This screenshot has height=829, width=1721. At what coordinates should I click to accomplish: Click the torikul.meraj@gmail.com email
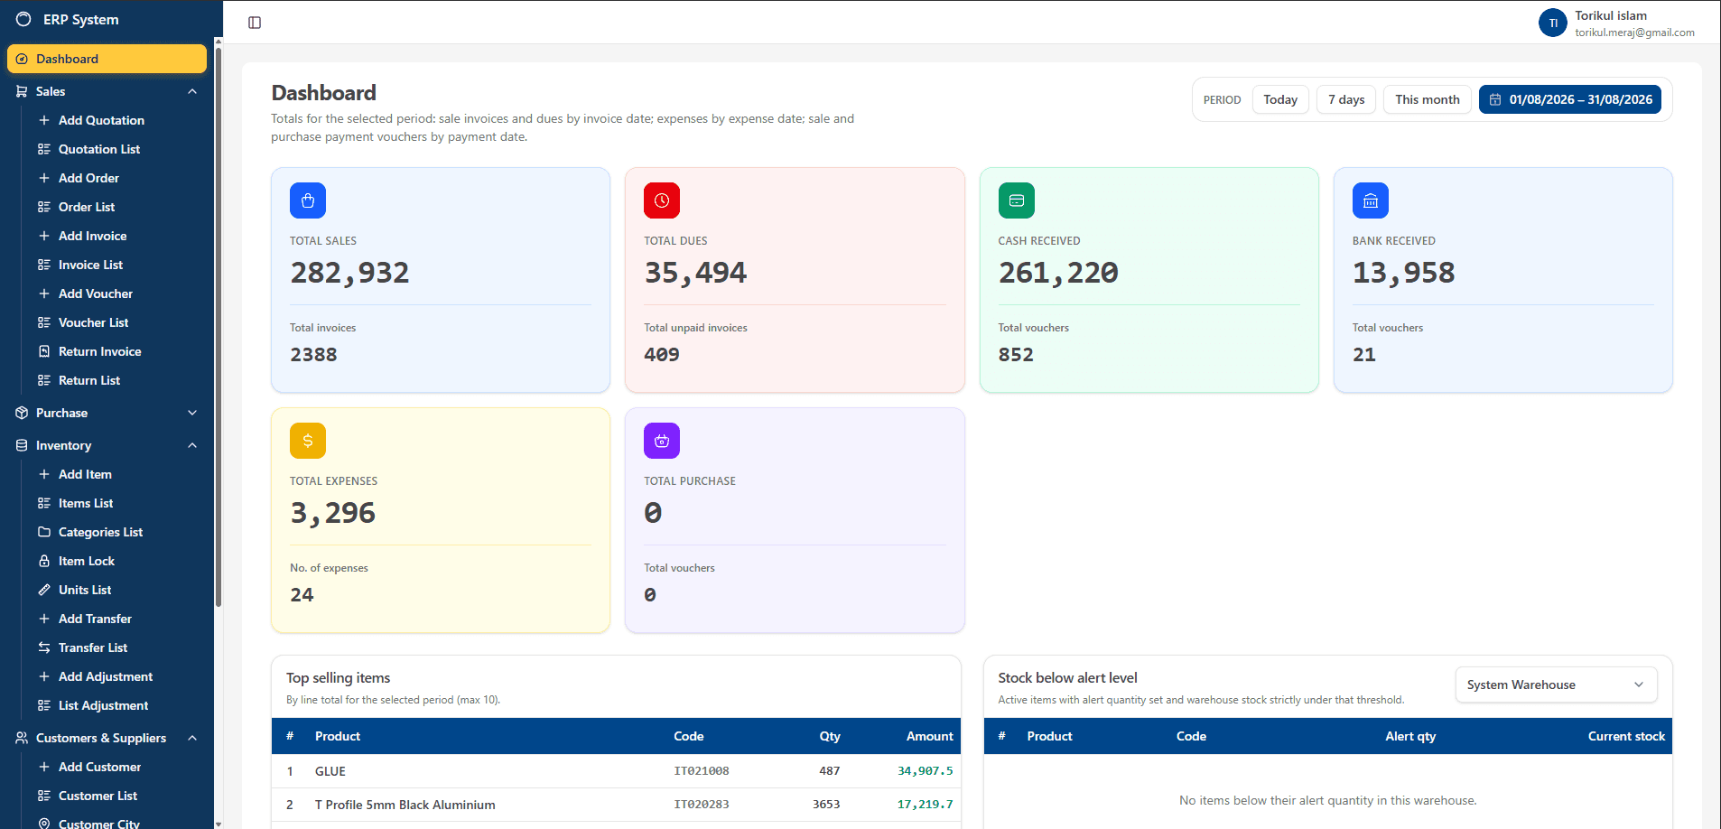coord(1635,33)
